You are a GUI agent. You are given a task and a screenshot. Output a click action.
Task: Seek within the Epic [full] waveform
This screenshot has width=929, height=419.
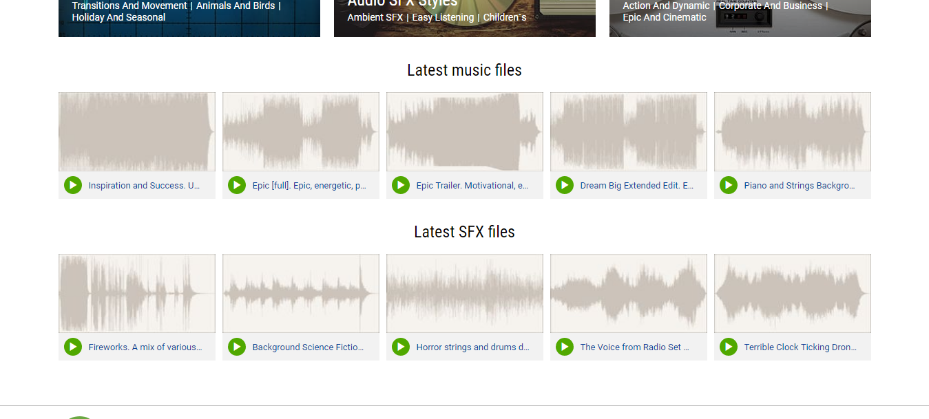tap(301, 131)
